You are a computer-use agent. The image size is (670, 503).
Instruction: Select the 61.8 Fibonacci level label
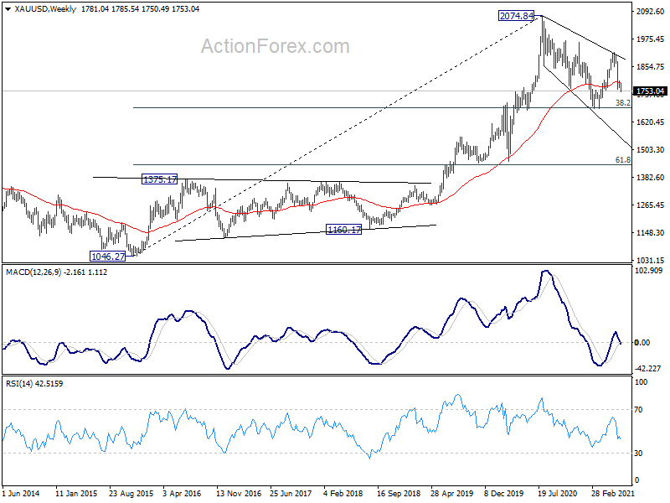[622, 159]
